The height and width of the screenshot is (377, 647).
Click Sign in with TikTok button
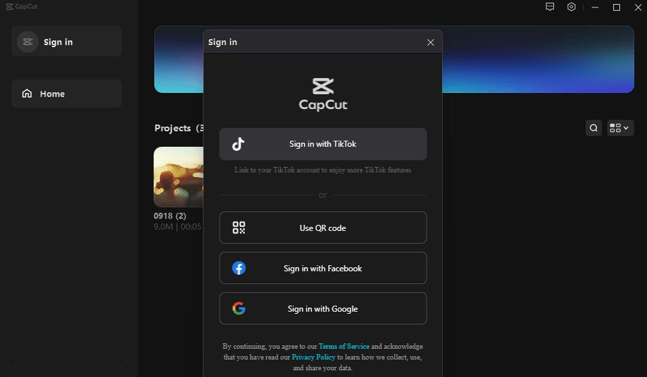point(323,144)
